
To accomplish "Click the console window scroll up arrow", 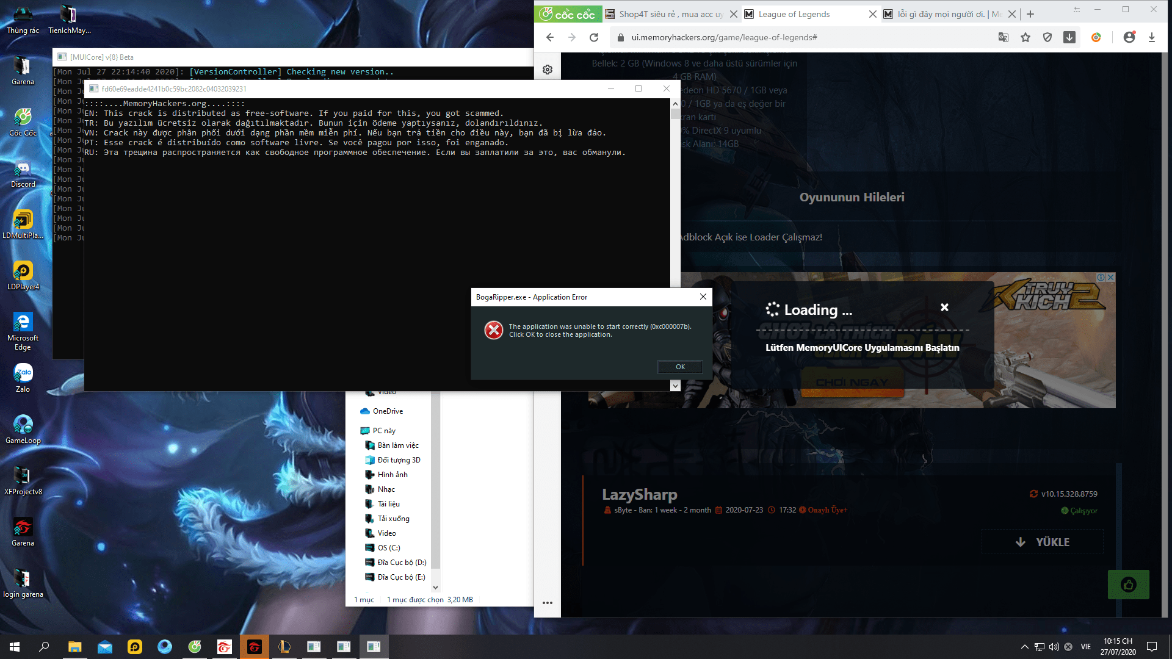I will (675, 103).
